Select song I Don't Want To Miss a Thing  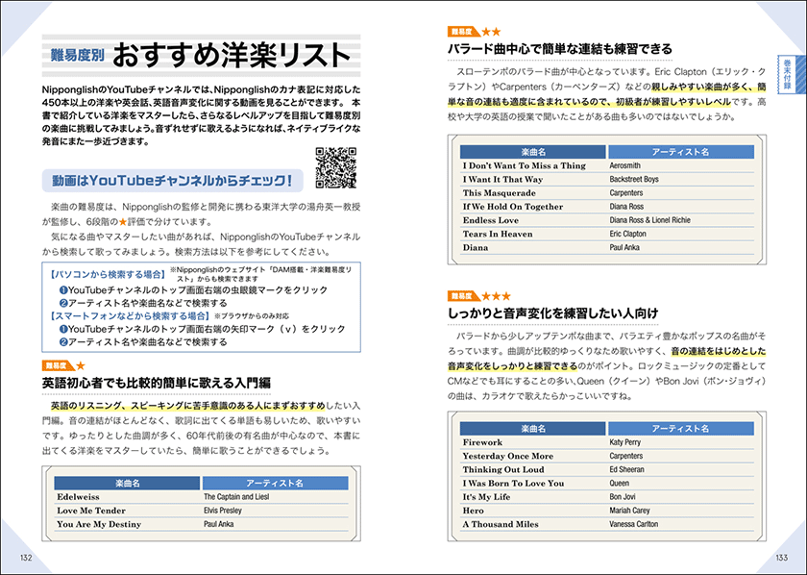524,166
